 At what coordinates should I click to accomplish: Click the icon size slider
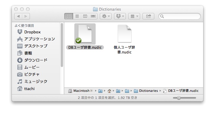[x=179, y=98]
